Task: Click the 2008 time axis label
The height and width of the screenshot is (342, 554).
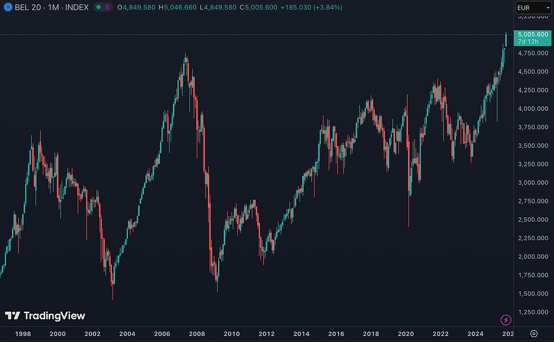Action: (197, 334)
